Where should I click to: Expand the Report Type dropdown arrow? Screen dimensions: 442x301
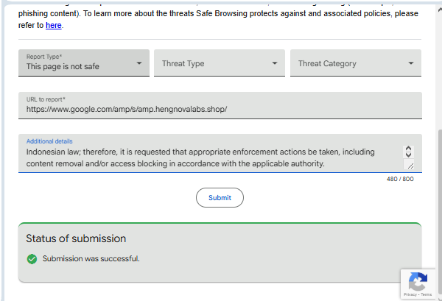tap(139, 63)
